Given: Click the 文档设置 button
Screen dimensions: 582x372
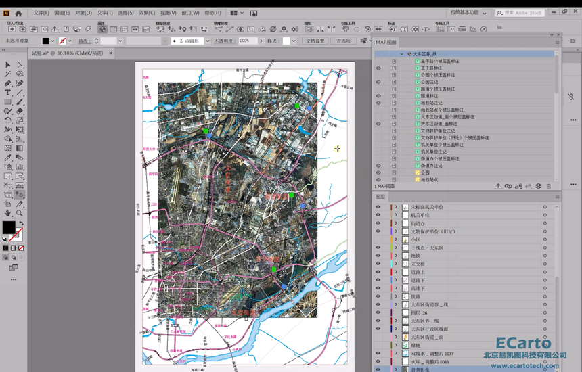Looking at the screenshot, I should 315,41.
